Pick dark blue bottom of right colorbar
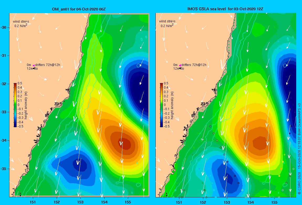 [x=162, y=126]
